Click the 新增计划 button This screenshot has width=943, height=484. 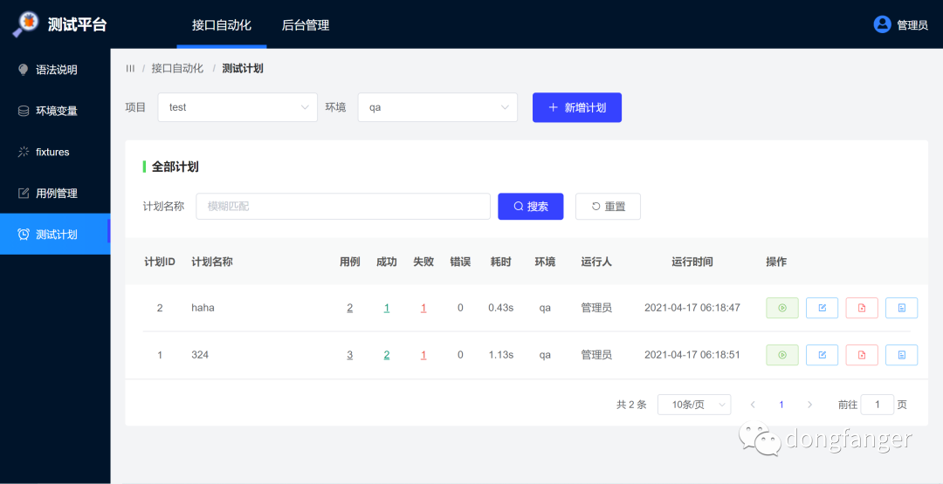tap(577, 107)
